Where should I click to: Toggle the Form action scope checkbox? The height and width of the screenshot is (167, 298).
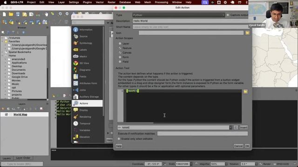click(120, 57)
